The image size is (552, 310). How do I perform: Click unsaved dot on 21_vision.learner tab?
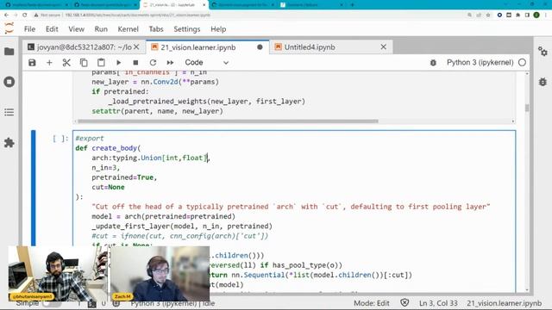(x=260, y=47)
